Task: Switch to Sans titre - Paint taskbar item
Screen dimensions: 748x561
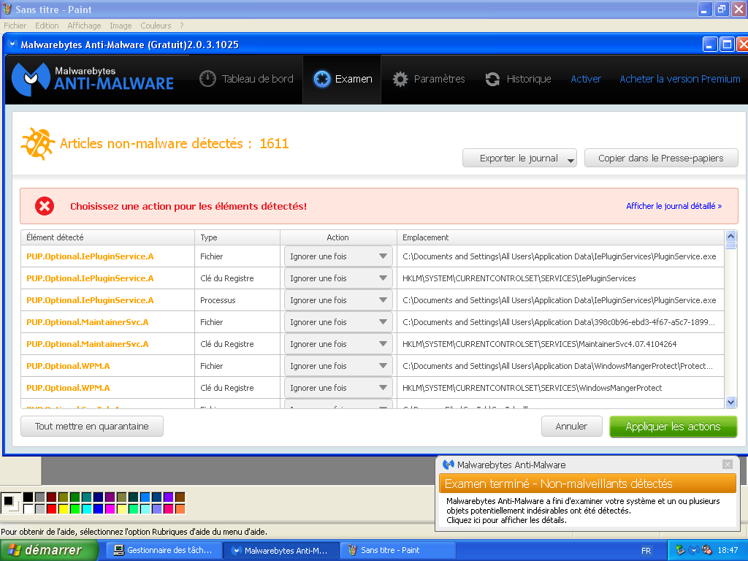Action: [x=397, y=550]
